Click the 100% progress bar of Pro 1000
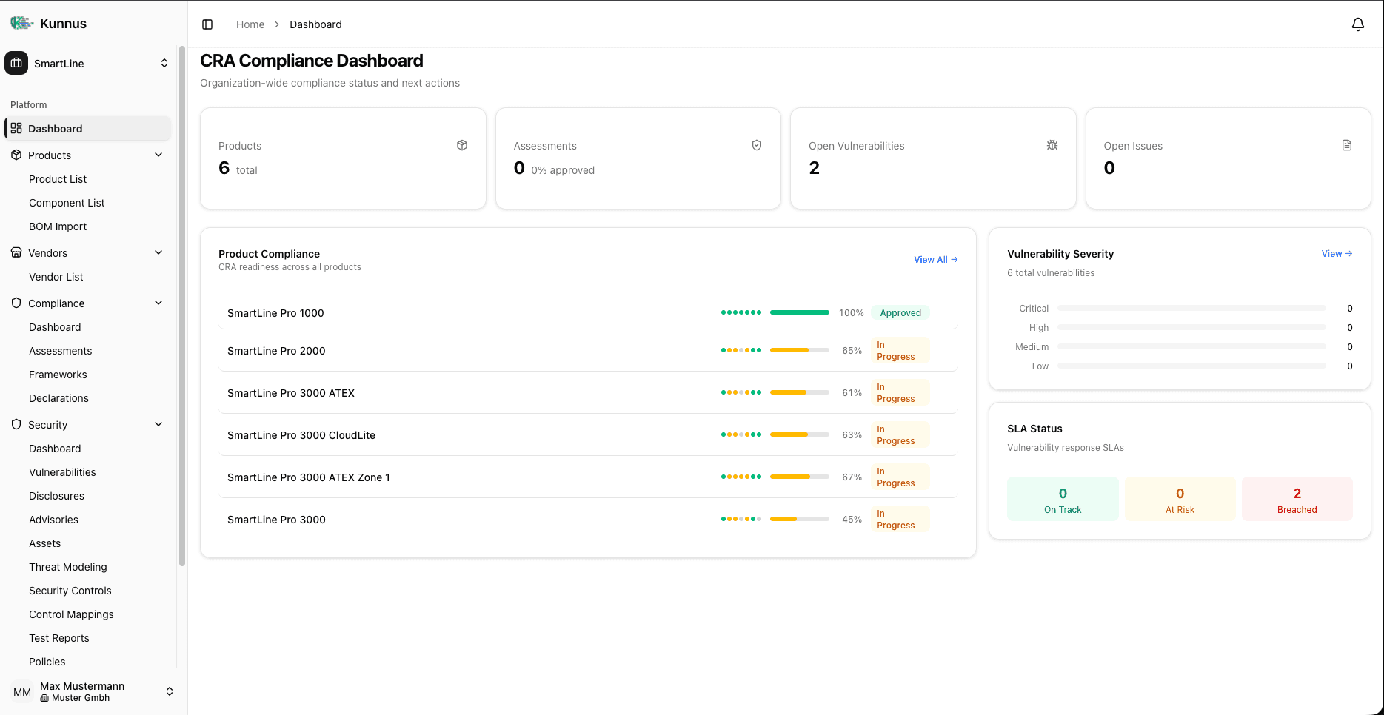Viewport: 1384px width, 715px height. click(x=800, y=312)
